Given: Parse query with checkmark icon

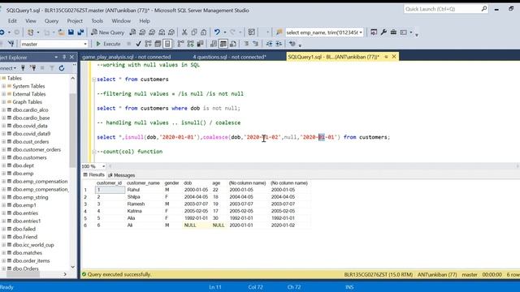Looking at the screenshot, I should (138, 44).
